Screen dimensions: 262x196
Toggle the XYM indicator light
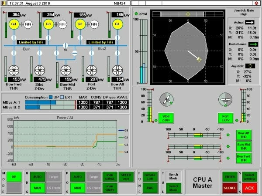pyautogui.click(x=136, y=14)
